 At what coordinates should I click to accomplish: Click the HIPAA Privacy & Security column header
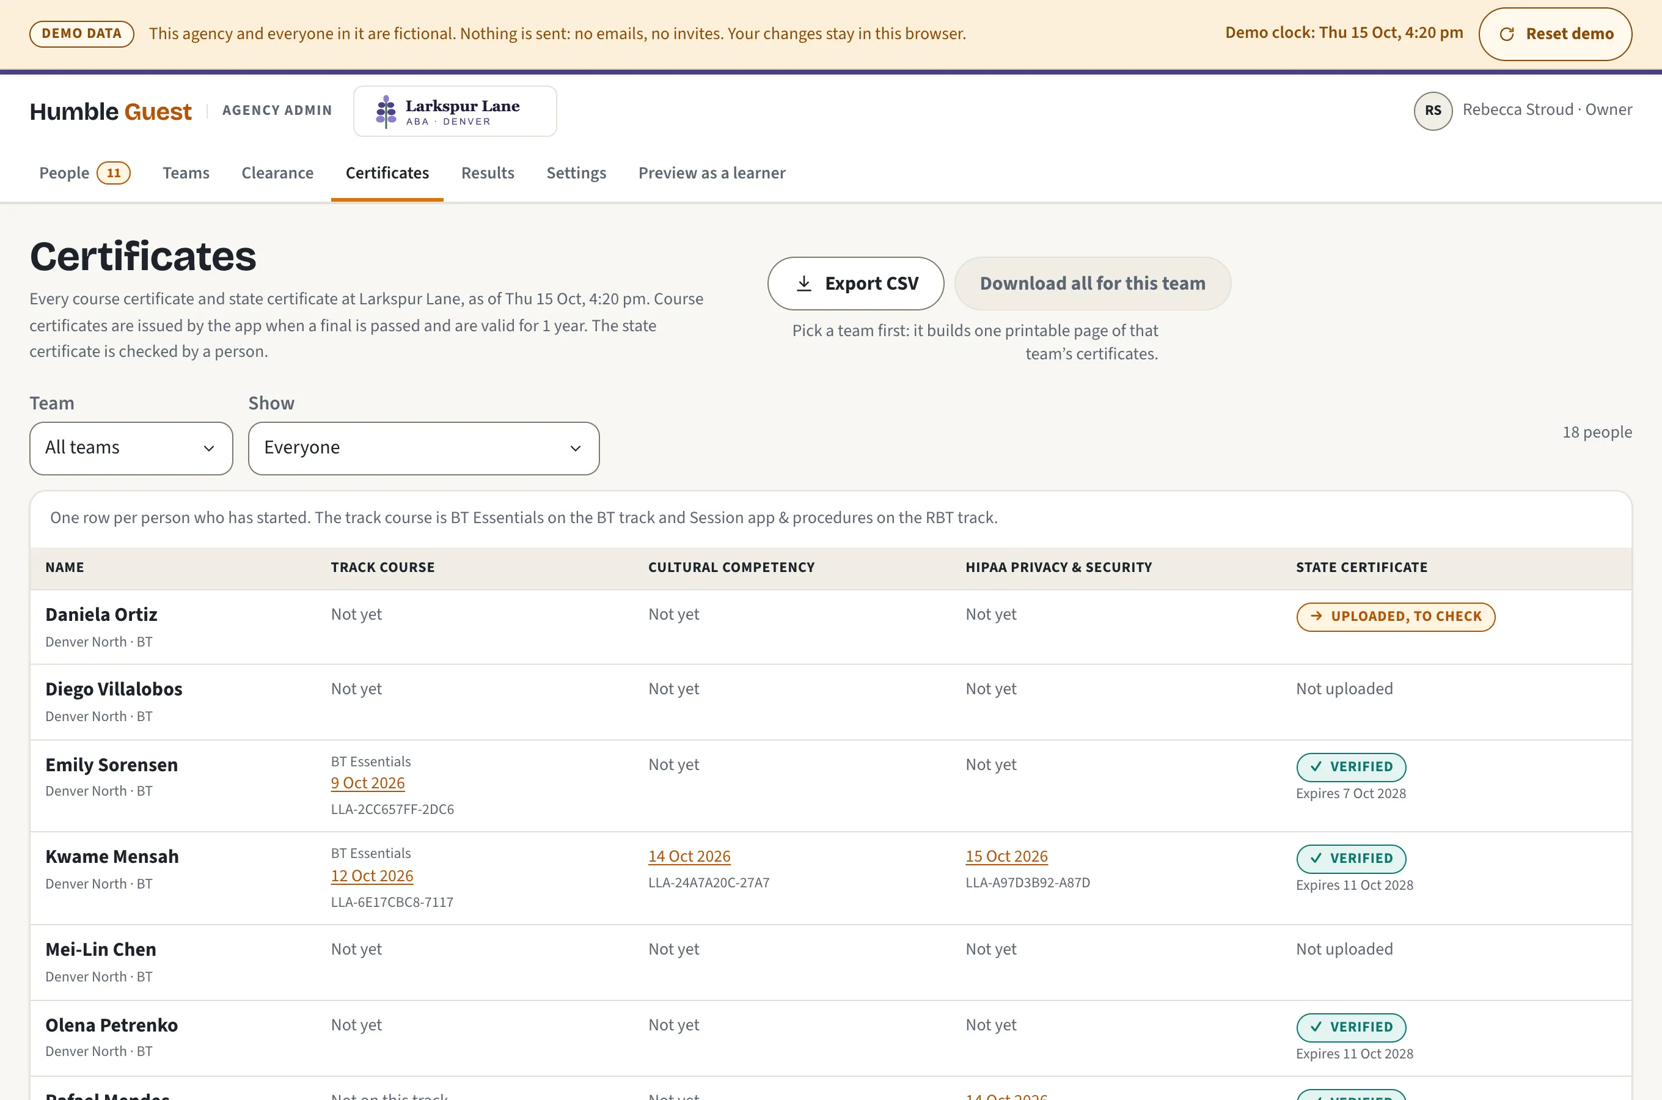tap(1058, 567)
